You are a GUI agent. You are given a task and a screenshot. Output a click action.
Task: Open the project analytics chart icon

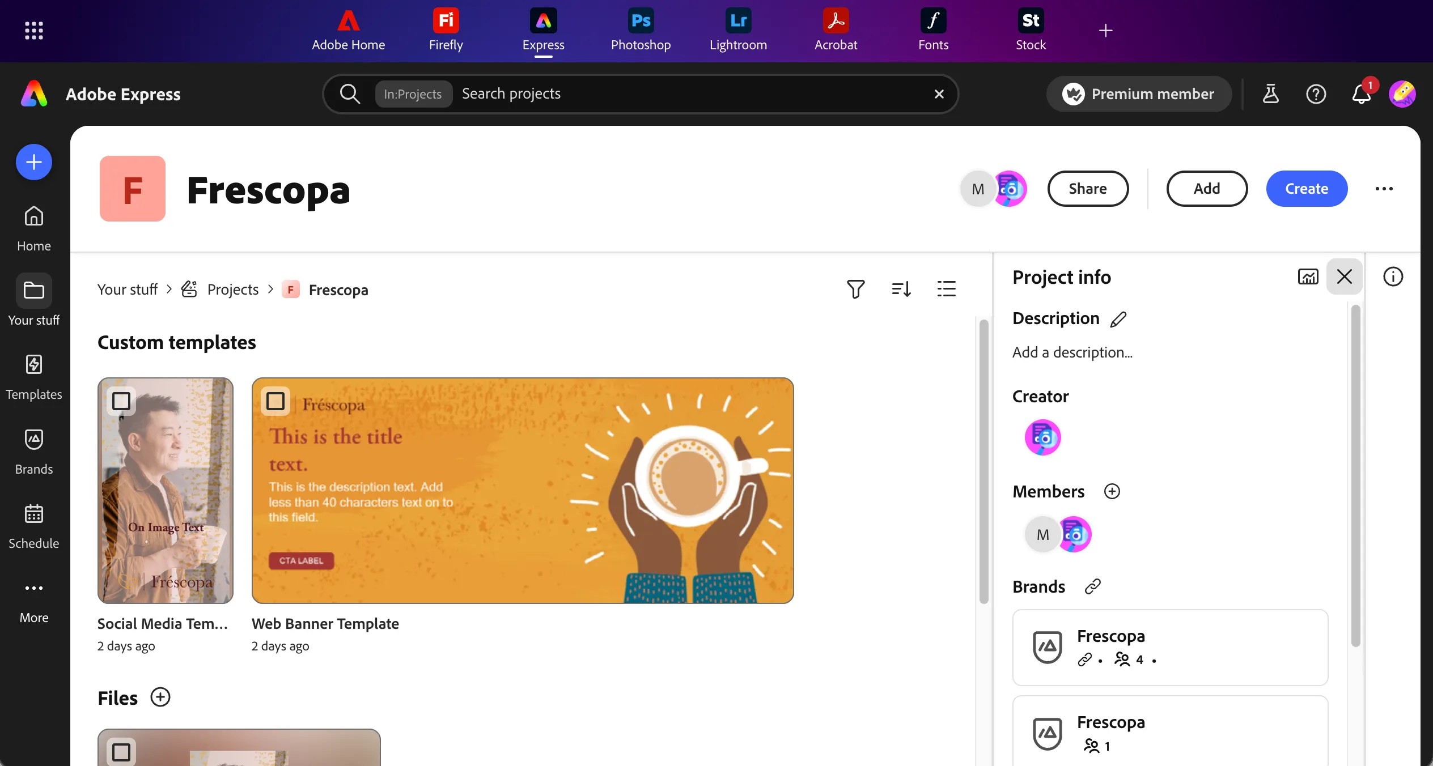(1308, 276)
